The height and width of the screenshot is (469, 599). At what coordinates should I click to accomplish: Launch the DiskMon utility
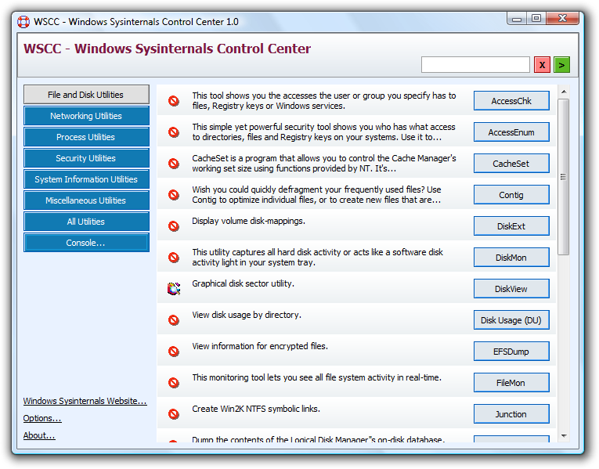(x=511, y=258)
